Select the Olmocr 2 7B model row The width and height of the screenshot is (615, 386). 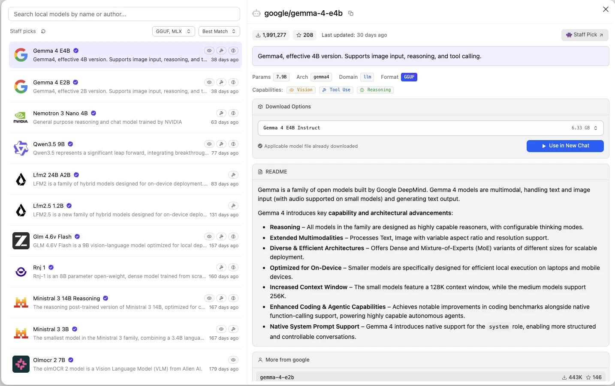coord(125,364)
